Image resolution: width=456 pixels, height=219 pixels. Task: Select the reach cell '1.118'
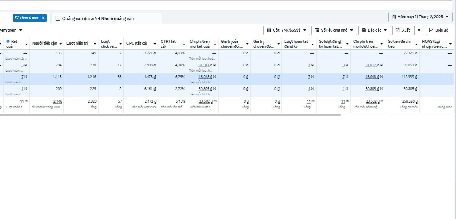[x=57, y=77]
